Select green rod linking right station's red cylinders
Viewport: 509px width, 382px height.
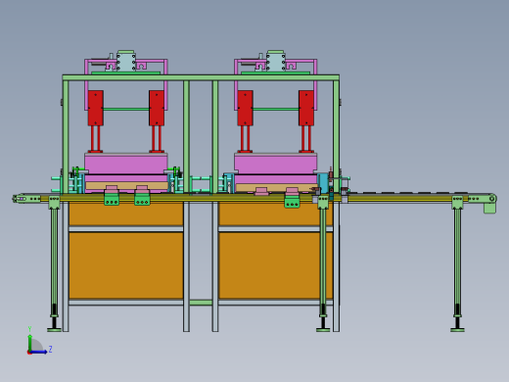pos(276,109)
